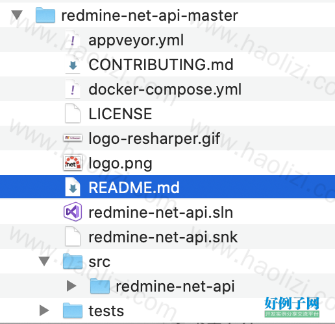Select the LICENSE file name
Viewport: 335px width, 324px height.
120,114
